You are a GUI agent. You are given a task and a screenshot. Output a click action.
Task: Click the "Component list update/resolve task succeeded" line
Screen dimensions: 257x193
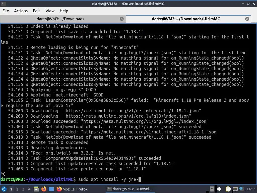91,163
